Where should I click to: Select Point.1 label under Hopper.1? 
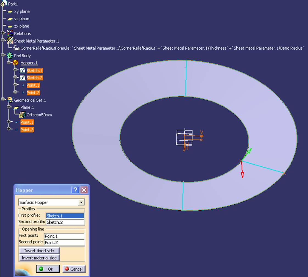(x=33, y=85)
